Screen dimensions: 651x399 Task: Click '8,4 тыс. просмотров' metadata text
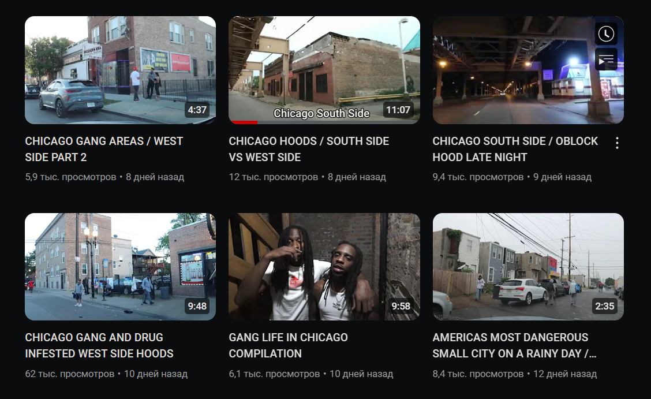(x=478, y=374)
